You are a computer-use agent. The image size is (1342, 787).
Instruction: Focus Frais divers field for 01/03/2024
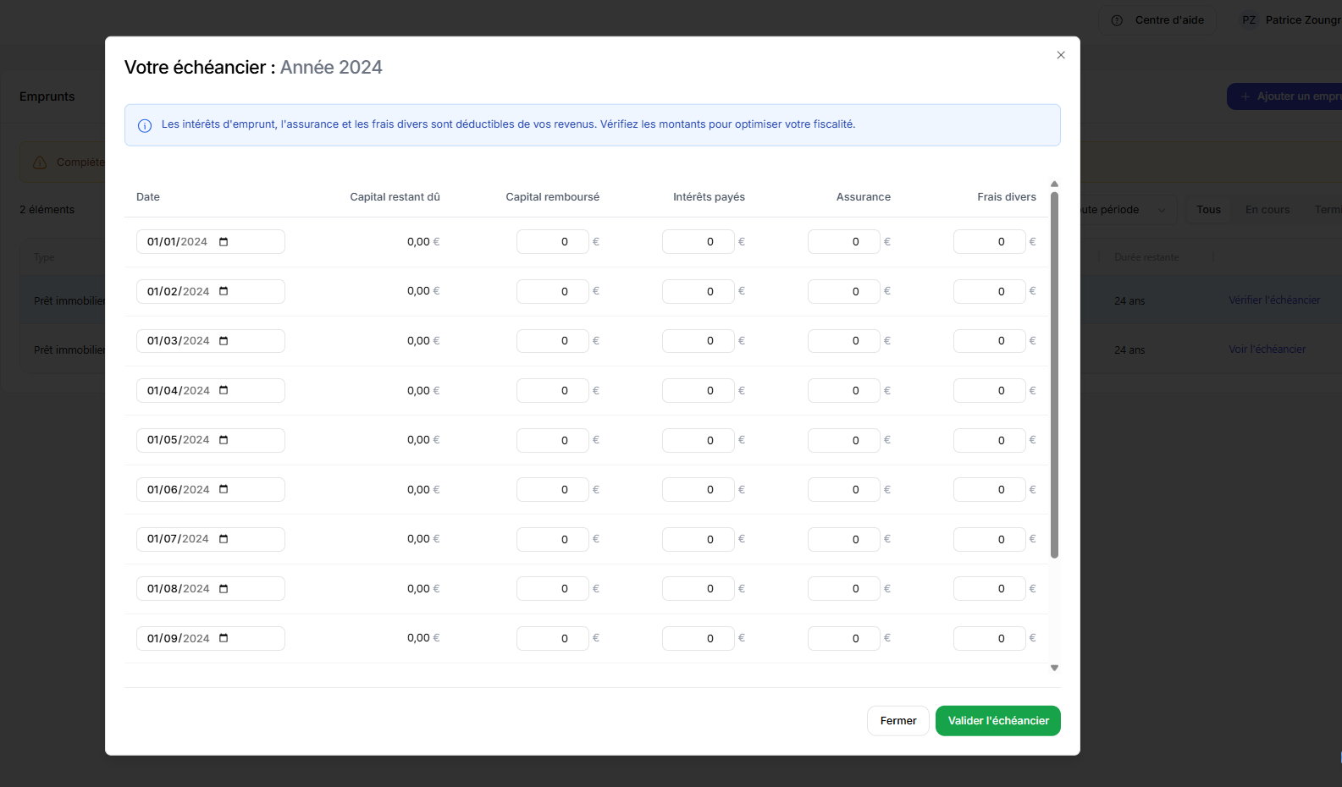pos(989,341)
